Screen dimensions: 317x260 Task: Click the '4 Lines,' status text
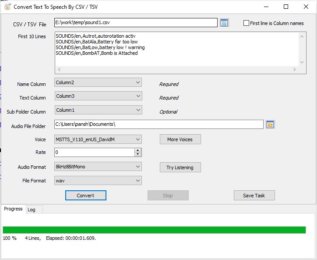coord(33,238)
